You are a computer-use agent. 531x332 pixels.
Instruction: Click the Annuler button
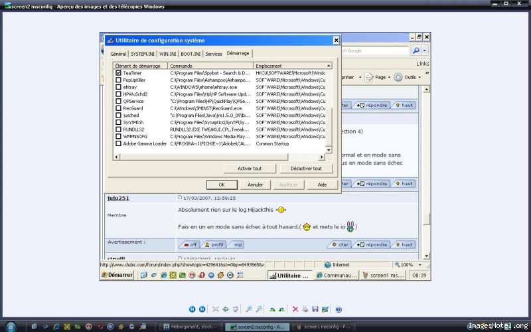click(256, 185)
